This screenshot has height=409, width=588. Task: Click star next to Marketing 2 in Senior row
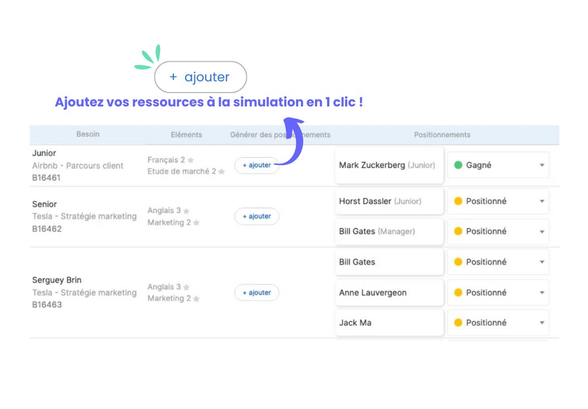click(x=196, y=223)
